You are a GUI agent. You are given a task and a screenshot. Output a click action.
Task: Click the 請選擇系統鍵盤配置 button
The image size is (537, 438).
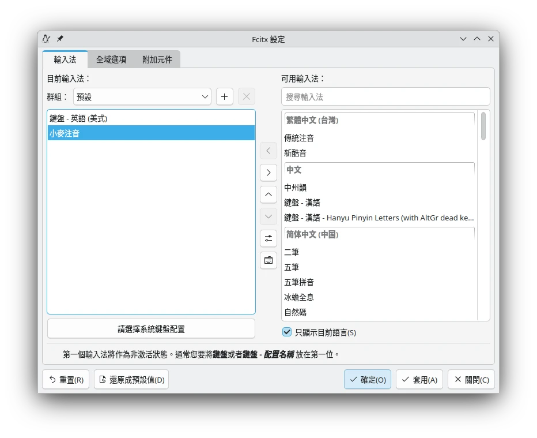(151, 329)
